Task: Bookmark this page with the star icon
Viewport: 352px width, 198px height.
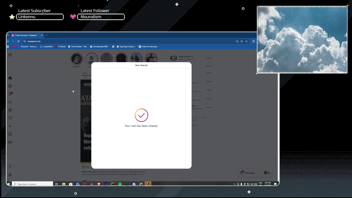Action: pos(246,41)
